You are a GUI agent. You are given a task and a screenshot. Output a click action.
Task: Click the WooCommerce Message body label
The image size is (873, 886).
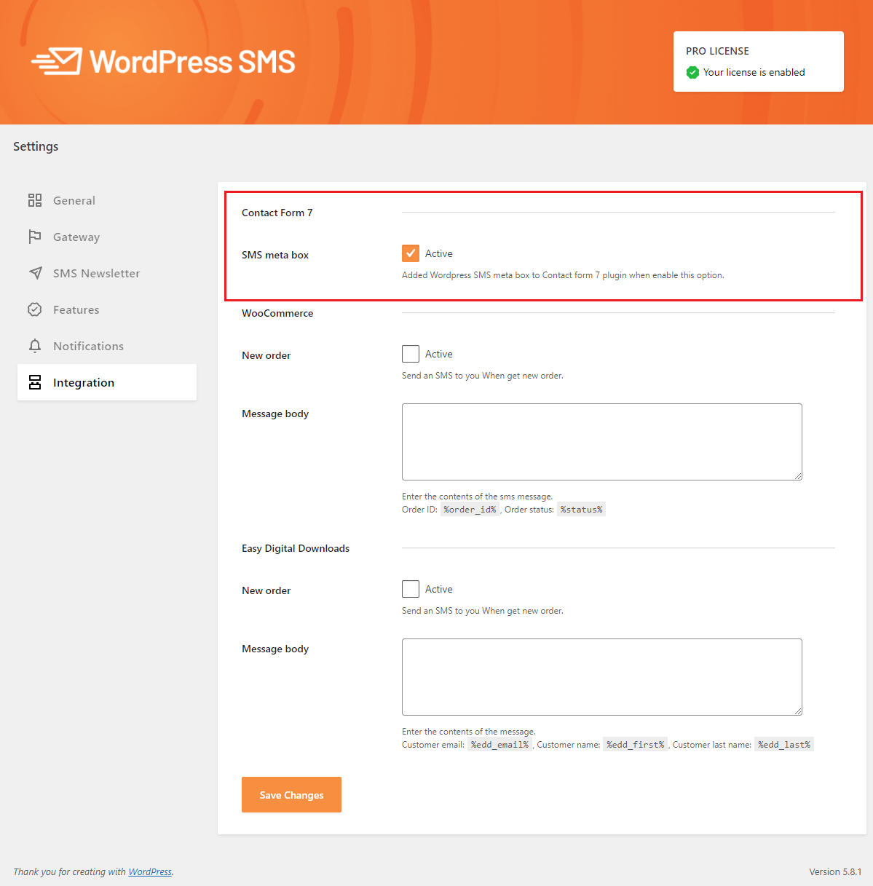pos(275,414)
